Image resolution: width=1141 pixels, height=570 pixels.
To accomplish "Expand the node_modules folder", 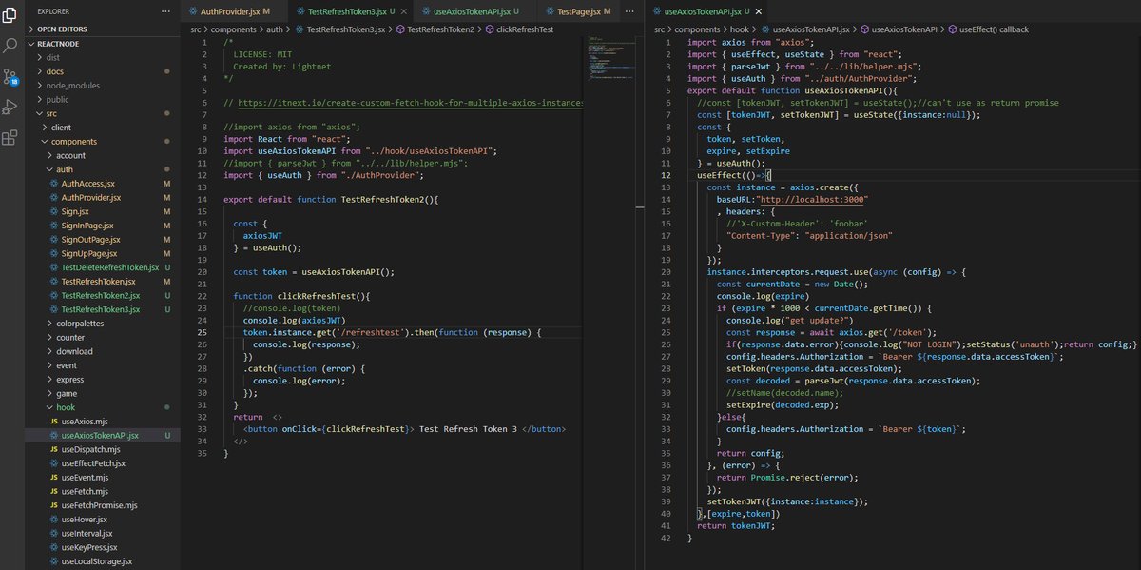I will coord(103,86).
